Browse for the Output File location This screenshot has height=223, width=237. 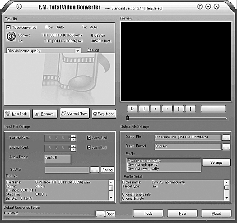226,138
